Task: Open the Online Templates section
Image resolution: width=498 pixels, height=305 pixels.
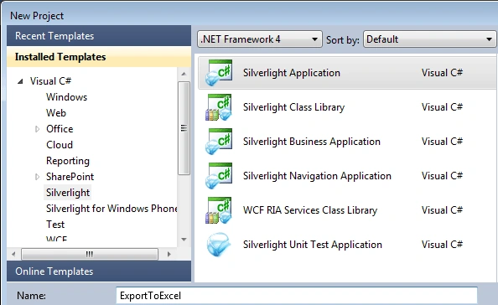Action: pos(99,271)
